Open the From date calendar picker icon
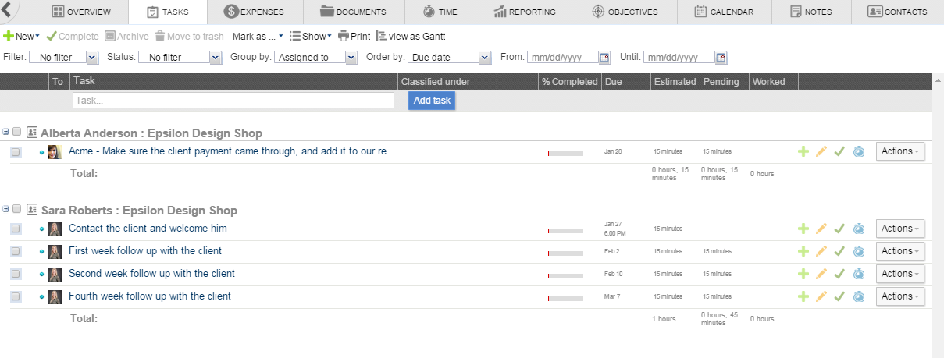Viewport: 944px width, 358px height. [x=604, y=58]
